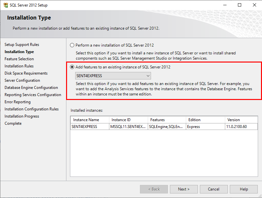Click Reporting Services Configuration step
Viewport: 262px width, 198px height.
[33, 94]
